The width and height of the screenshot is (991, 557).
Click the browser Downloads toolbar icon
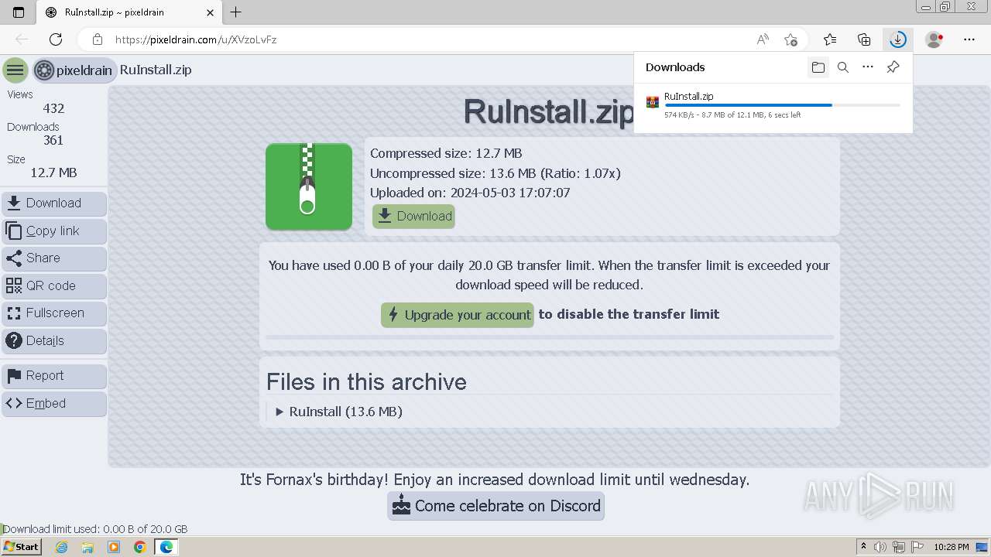pos(897,39)
